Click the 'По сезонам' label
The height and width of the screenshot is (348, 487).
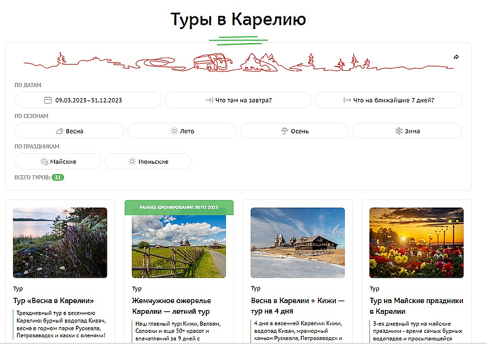point(32,116)
